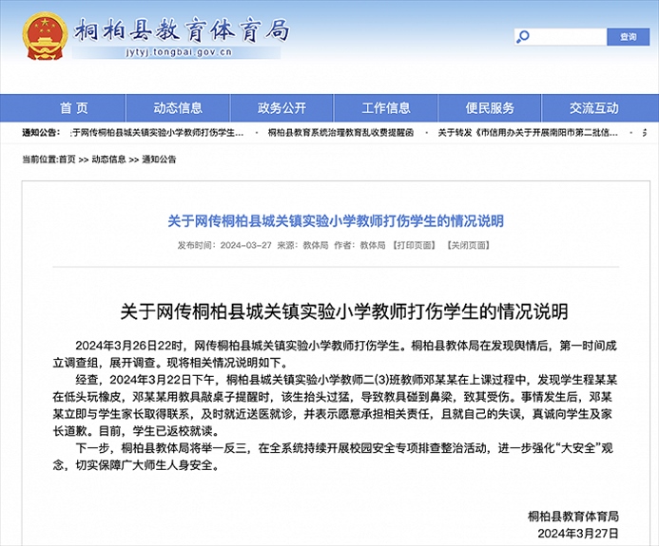Go to 动态信息 in navigation bar
This screenshot has width=659, height=546.
pyautogui.click(x=178, y=107)
